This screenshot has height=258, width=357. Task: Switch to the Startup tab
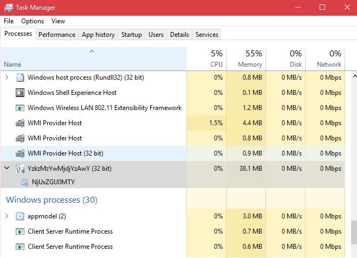132,35
